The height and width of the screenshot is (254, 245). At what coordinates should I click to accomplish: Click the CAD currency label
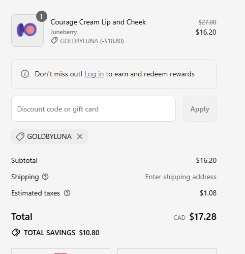(179, 218)
